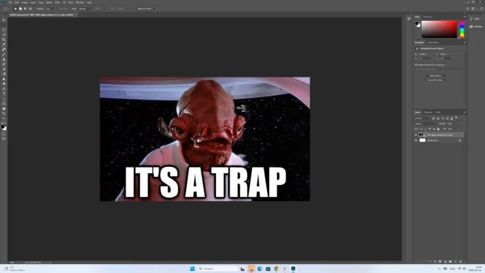
Task: Click the Change Screen Mode icon
Action: [4, 138]
